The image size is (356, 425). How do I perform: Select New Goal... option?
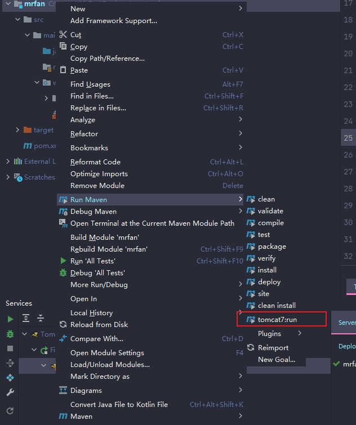[277, 359]
